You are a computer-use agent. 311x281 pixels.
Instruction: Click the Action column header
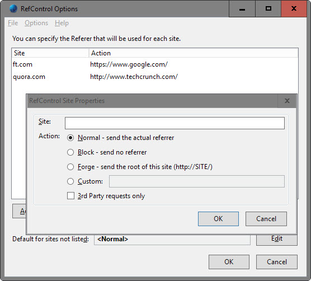point(194,53)
